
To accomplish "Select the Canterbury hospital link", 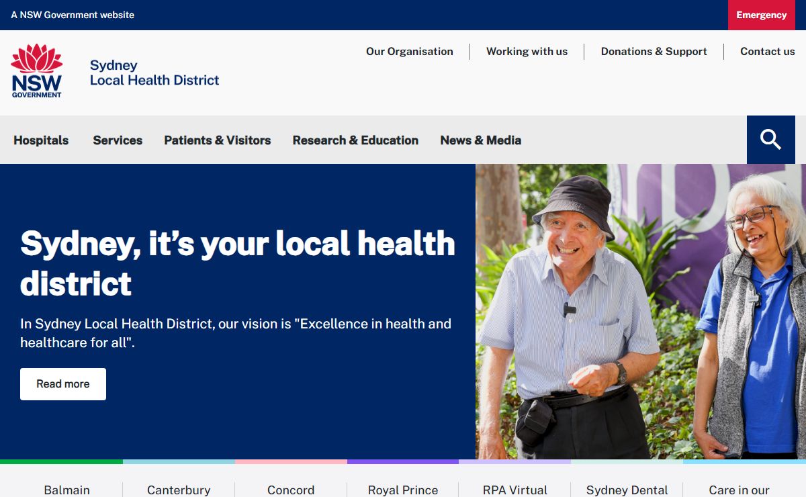I will coord(179,490).
